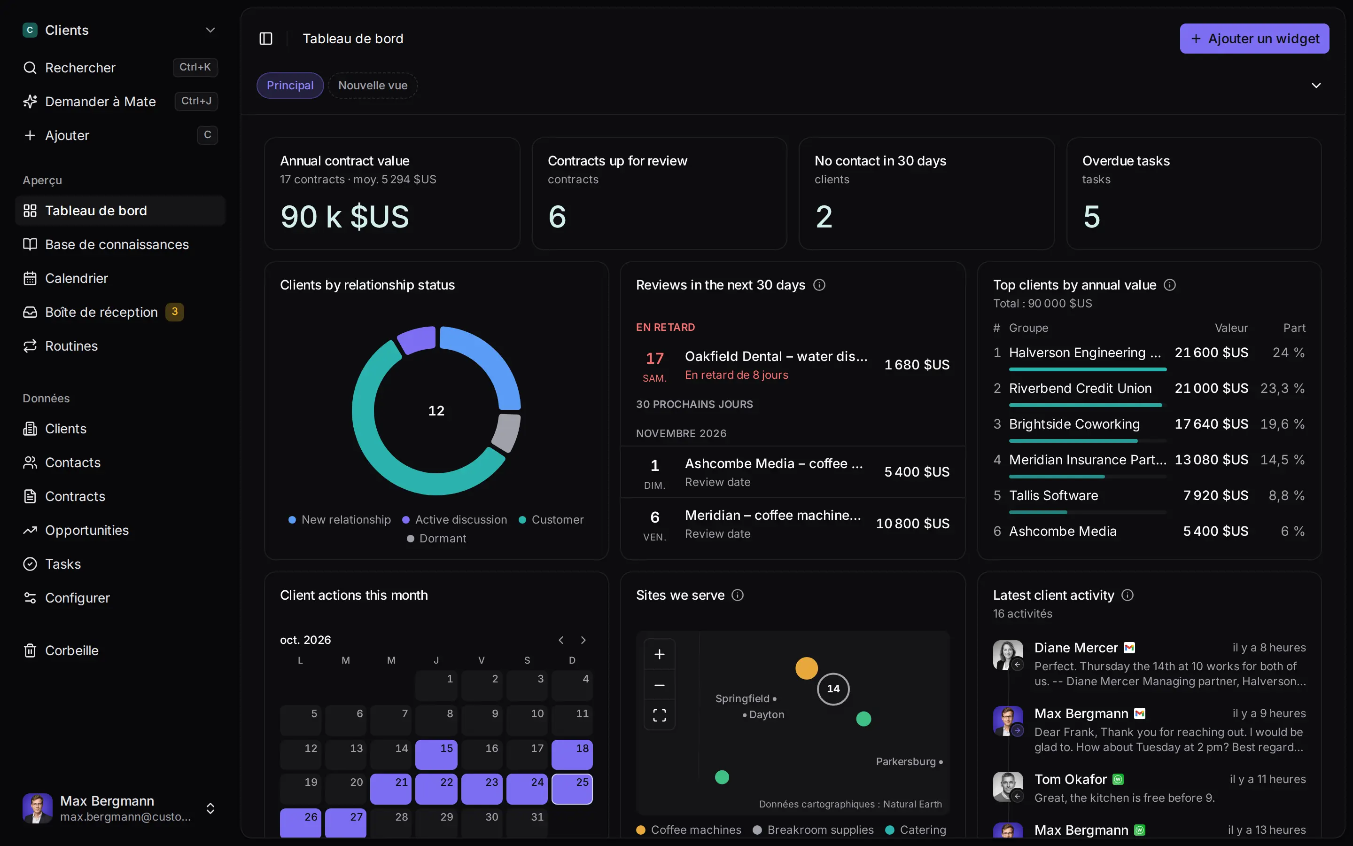Click info icon beside Sites we serve
Viewport: 1353px width, 846px height.
tap(738, 595)
